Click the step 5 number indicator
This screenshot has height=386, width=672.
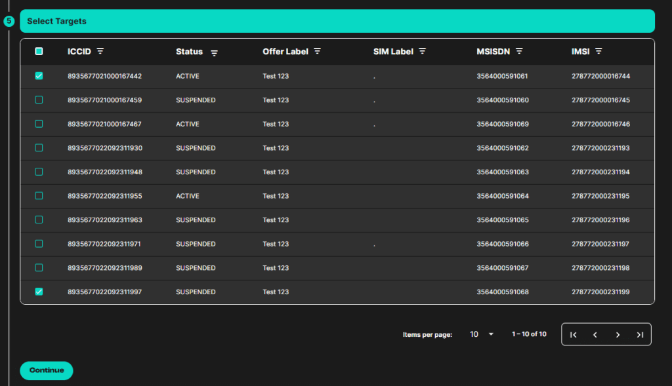coord(9,21)
